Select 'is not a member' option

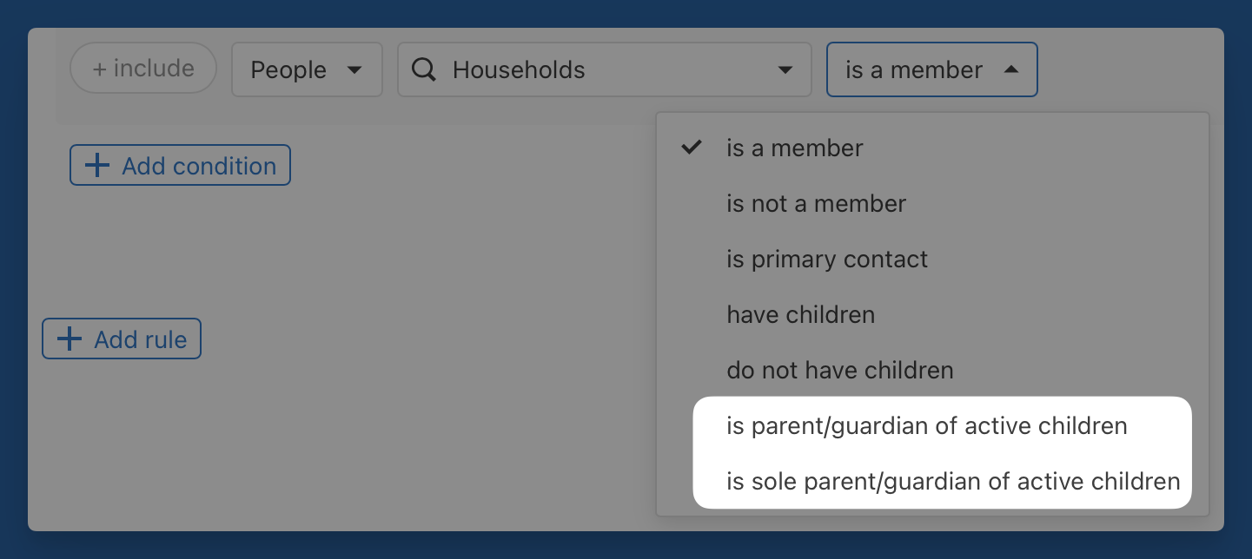pyautogui.click(x=816, y=204)
